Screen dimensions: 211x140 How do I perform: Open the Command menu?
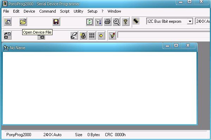click(x=48, y=11)
